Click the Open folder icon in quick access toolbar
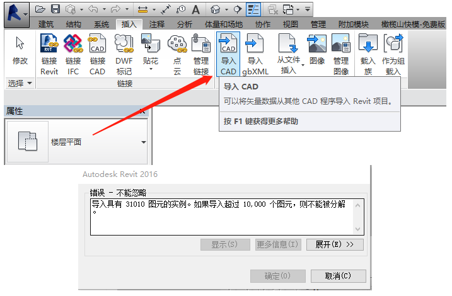The image size is (452, 296). [40, 9]
